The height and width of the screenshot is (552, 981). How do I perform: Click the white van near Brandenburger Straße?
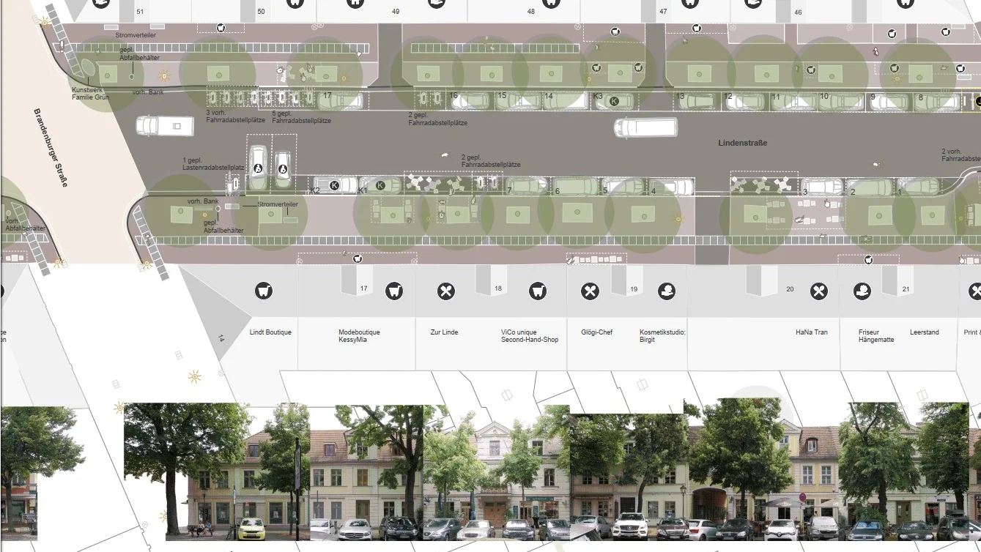(x=165, y=126)
